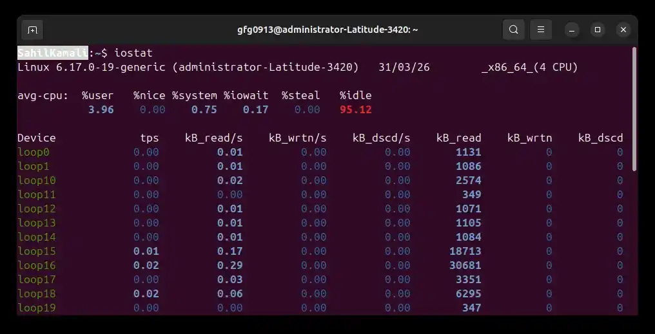Click the loop13 device name
Viewport: 655px width, 334px height.
coord(37,223)
